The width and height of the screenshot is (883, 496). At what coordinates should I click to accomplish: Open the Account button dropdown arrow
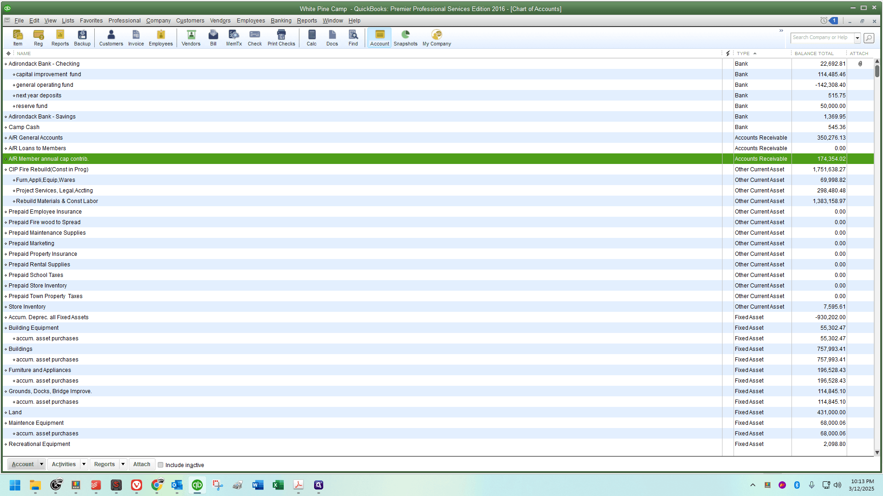point(41,464)
